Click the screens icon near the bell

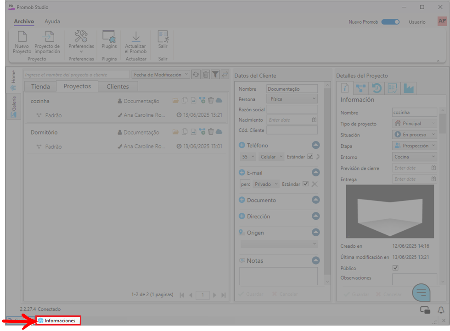pyautogui.click(x=425, y=310)
